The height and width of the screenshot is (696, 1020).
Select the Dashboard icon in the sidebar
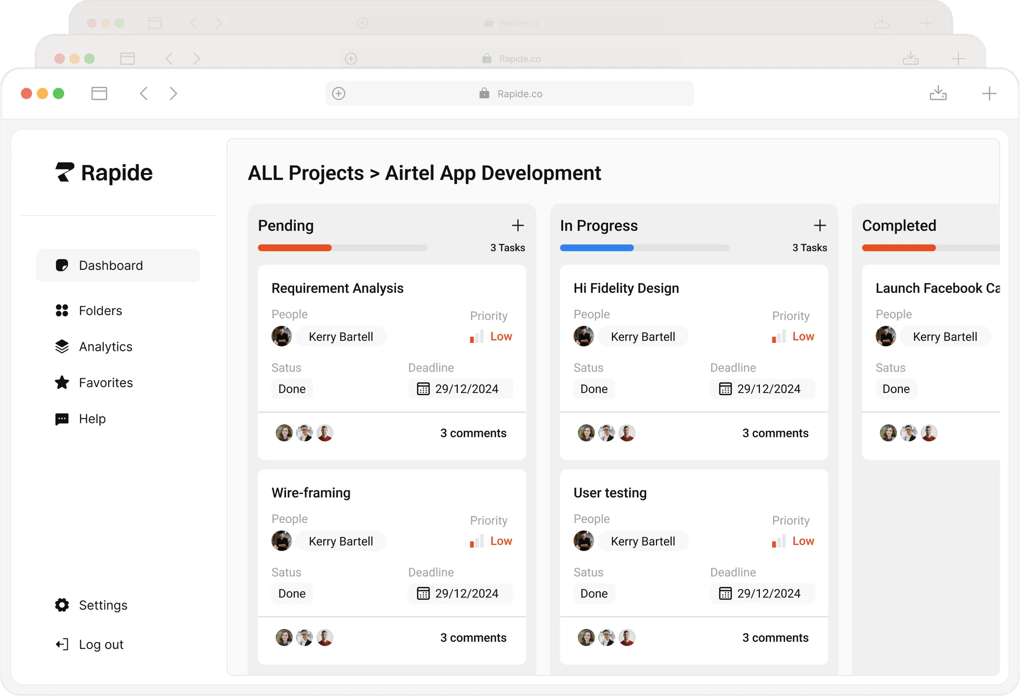61,265
